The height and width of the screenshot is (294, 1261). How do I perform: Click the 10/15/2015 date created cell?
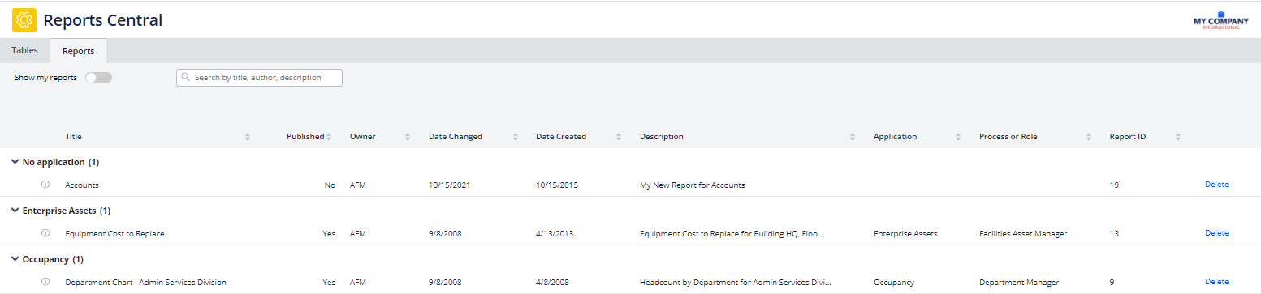556,185
